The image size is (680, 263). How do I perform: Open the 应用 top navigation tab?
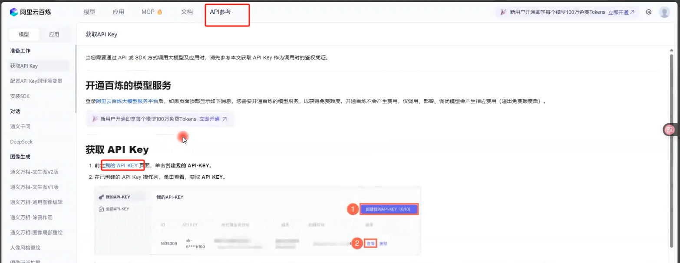pos(119,12)
